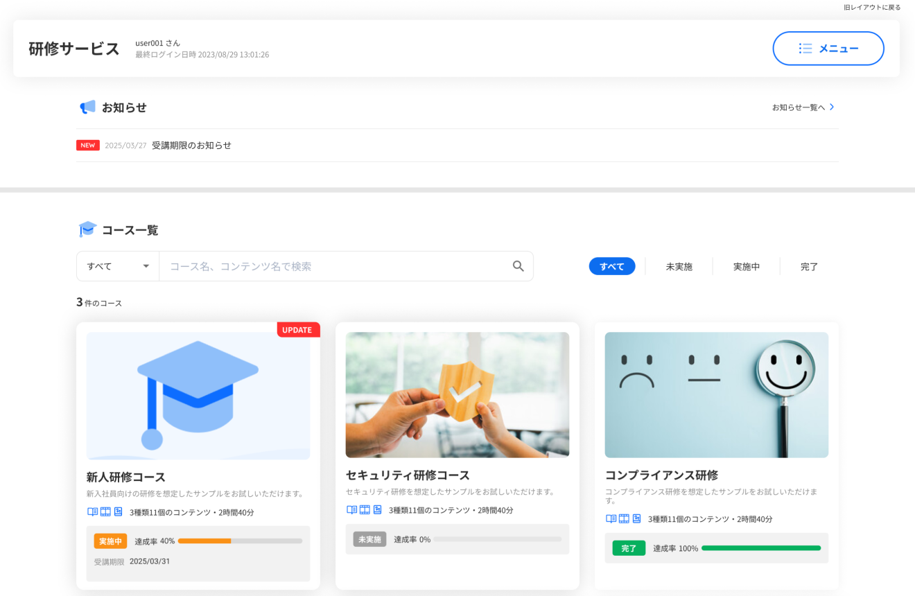Image resolution: width=915 pixels, height=596 pixels.
Task: Click the gray 未実施 status badge
Action: point(370,539)
